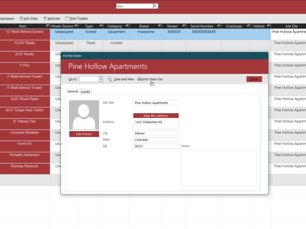This screenshot has height=229, width=306.
Task: Open filter arrow on Model column
Action: tap(184, 26)
